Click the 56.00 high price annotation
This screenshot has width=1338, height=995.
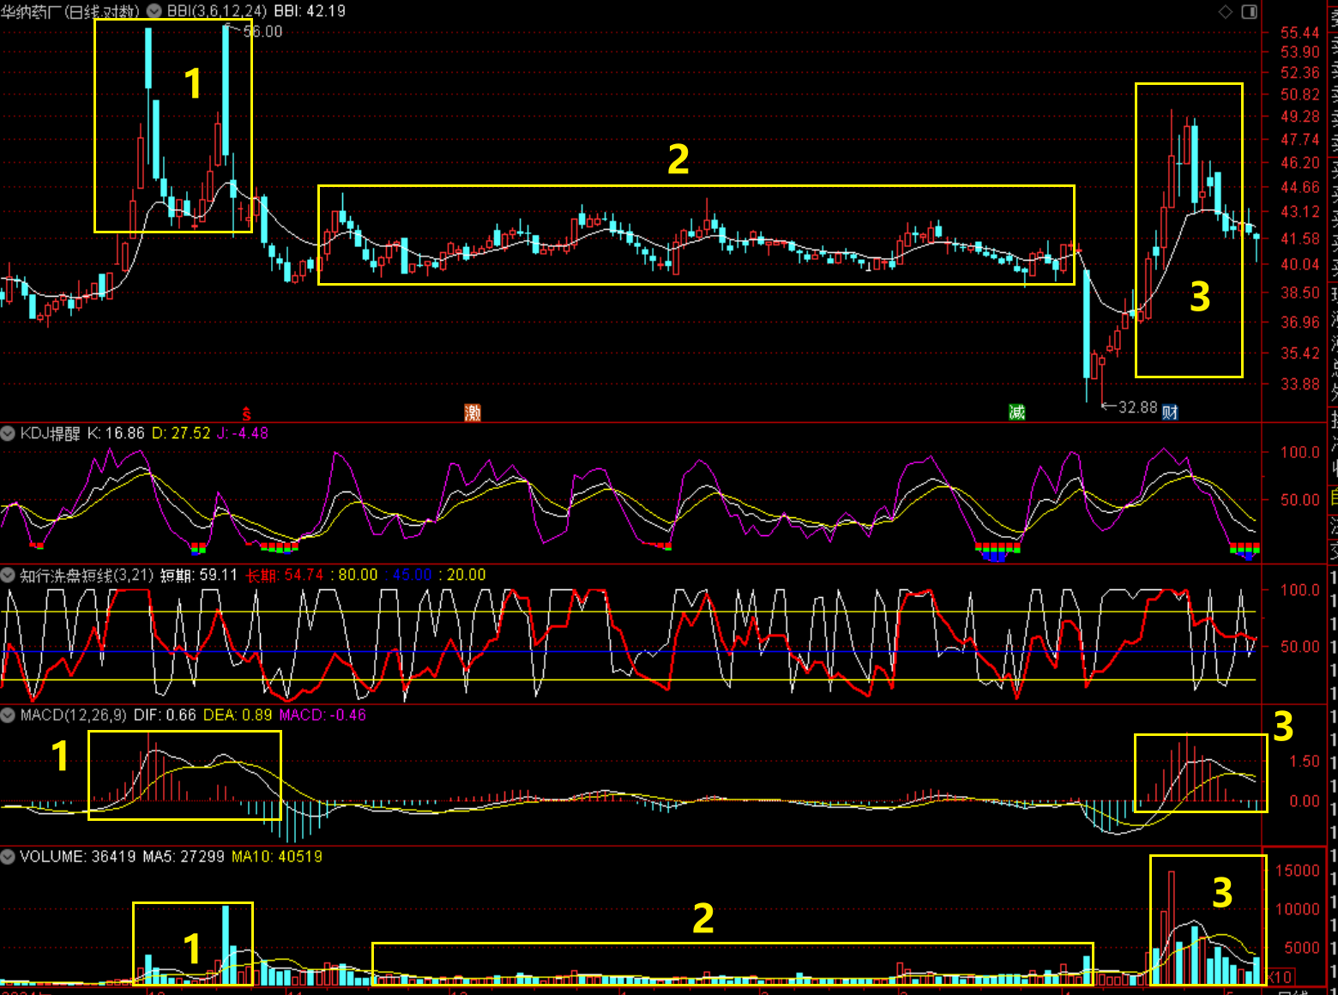click(x=262, y=32)
